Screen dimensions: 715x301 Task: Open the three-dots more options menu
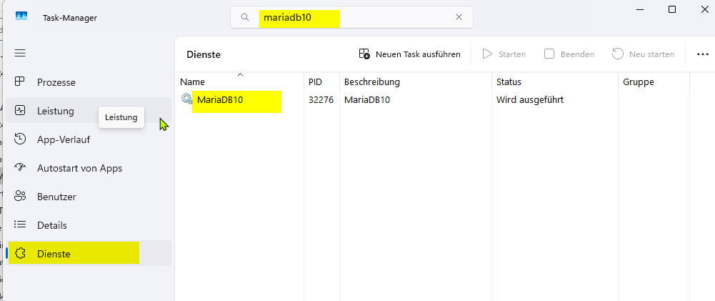pyautogui.click(x=703, y=54)
